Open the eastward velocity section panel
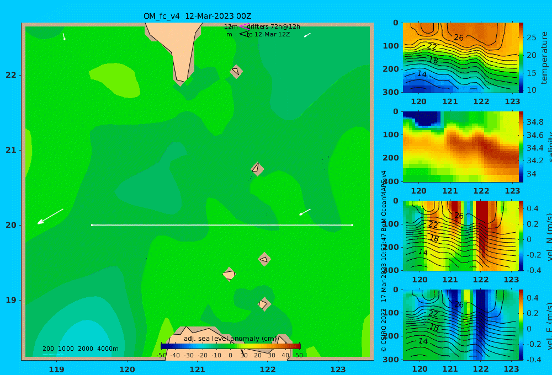Viewport: 552px width, 375px height. pyautogui.click(x=460, y=325)
